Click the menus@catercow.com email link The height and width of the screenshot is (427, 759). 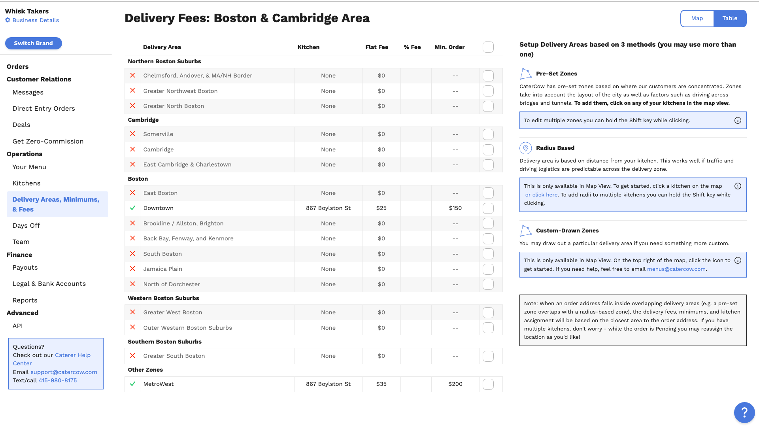coord(676,269)
